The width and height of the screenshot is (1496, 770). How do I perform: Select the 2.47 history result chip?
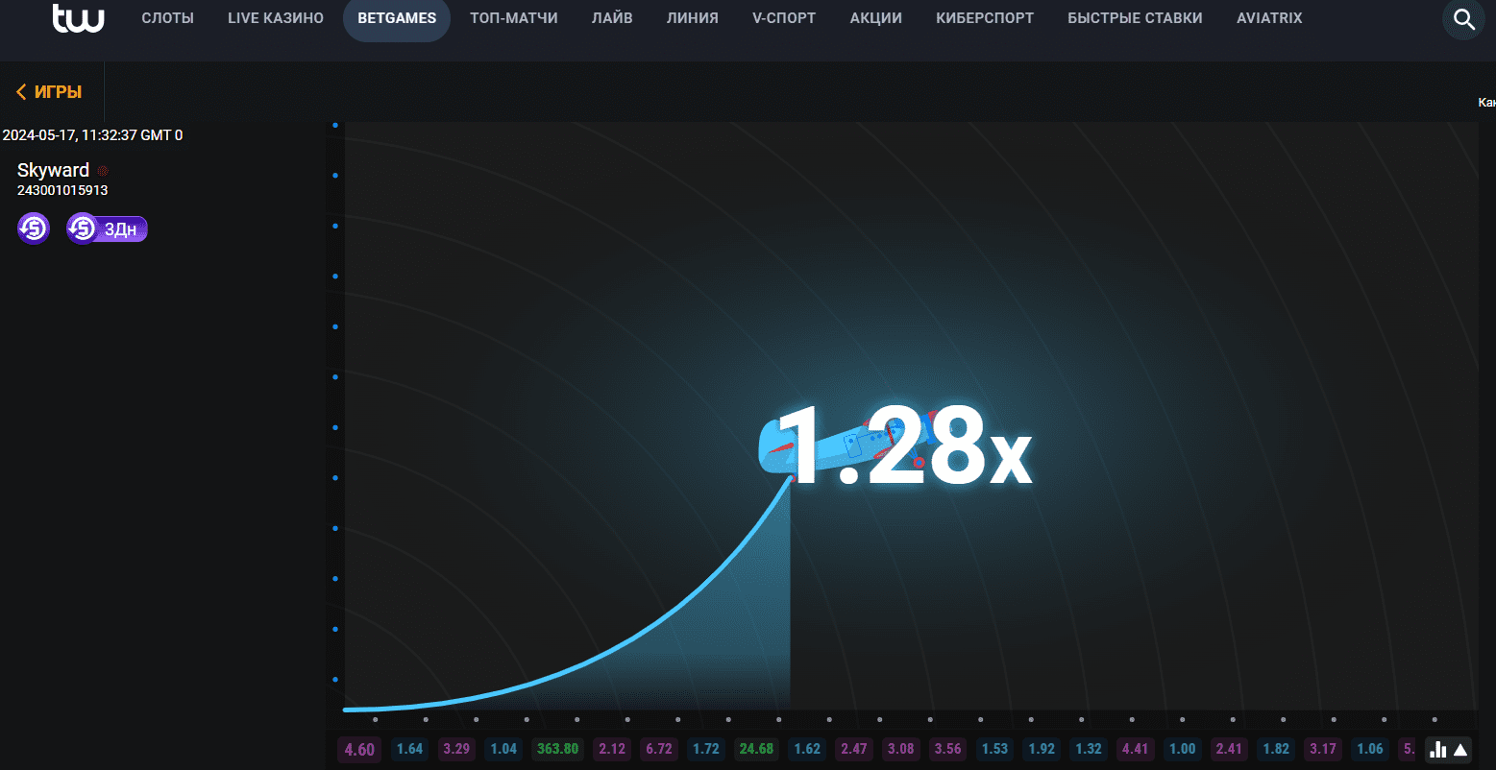point(854,749)
